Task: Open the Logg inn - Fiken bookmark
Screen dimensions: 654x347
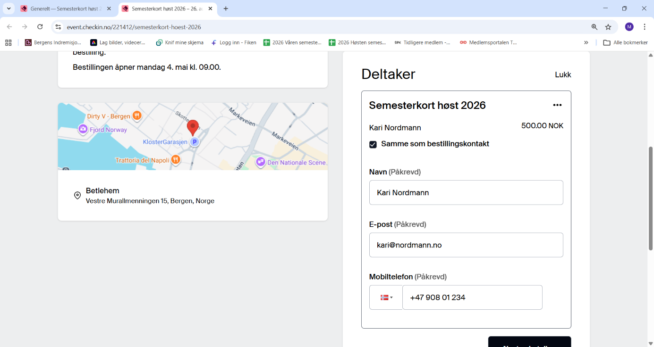Action: tap(234, 42)
